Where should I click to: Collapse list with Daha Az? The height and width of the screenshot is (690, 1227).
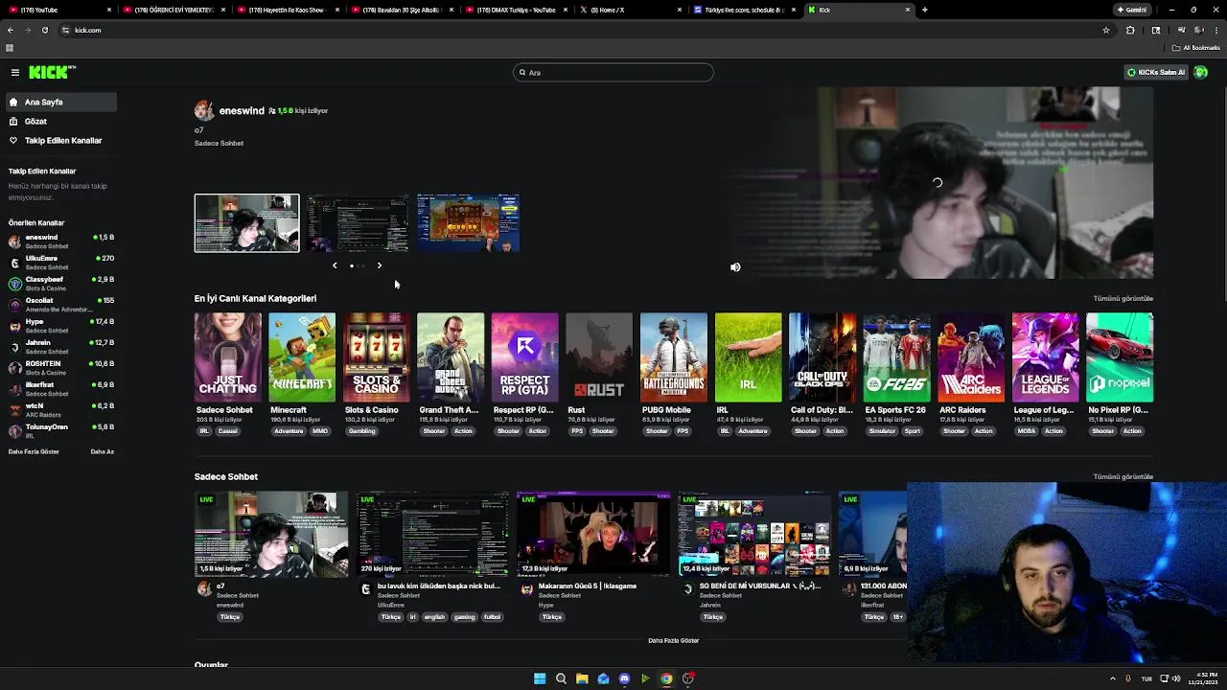click(x=102, y=451)
